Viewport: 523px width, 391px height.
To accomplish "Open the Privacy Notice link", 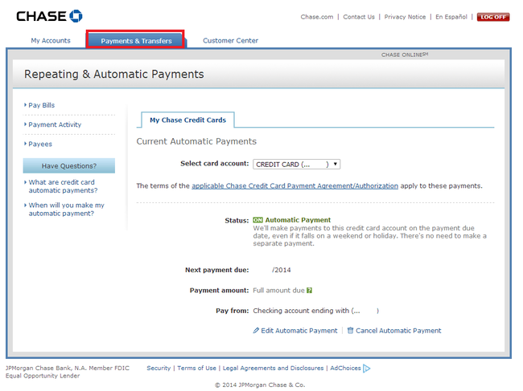I will pos(405,17).
